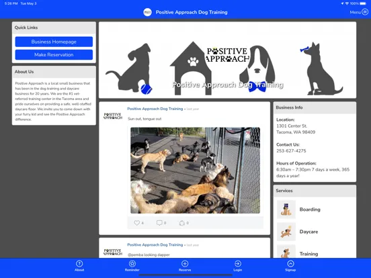Click the round business logo in header
The height and width of the screenshot is (278, 371).
click(x=147, y=12)
